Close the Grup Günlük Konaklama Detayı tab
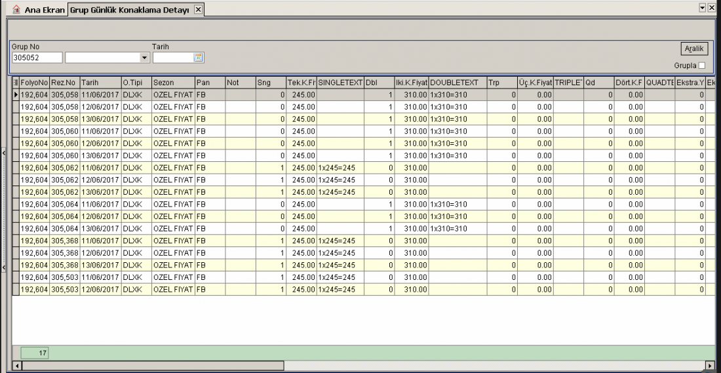 [x=198, y=10]
